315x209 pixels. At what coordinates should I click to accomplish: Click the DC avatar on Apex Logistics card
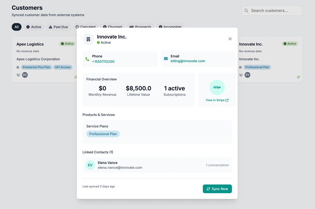coord(25,75)
